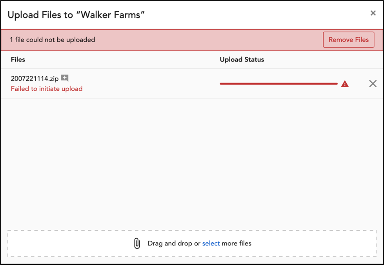This screenshot has height=265, width=384.
Task: Click the 1 file could not be uploaded alert
Action: click(x=53, y=40)
